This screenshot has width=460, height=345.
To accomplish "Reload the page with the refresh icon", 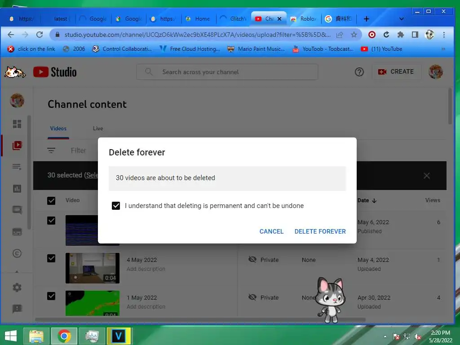I will coord(40,35).
